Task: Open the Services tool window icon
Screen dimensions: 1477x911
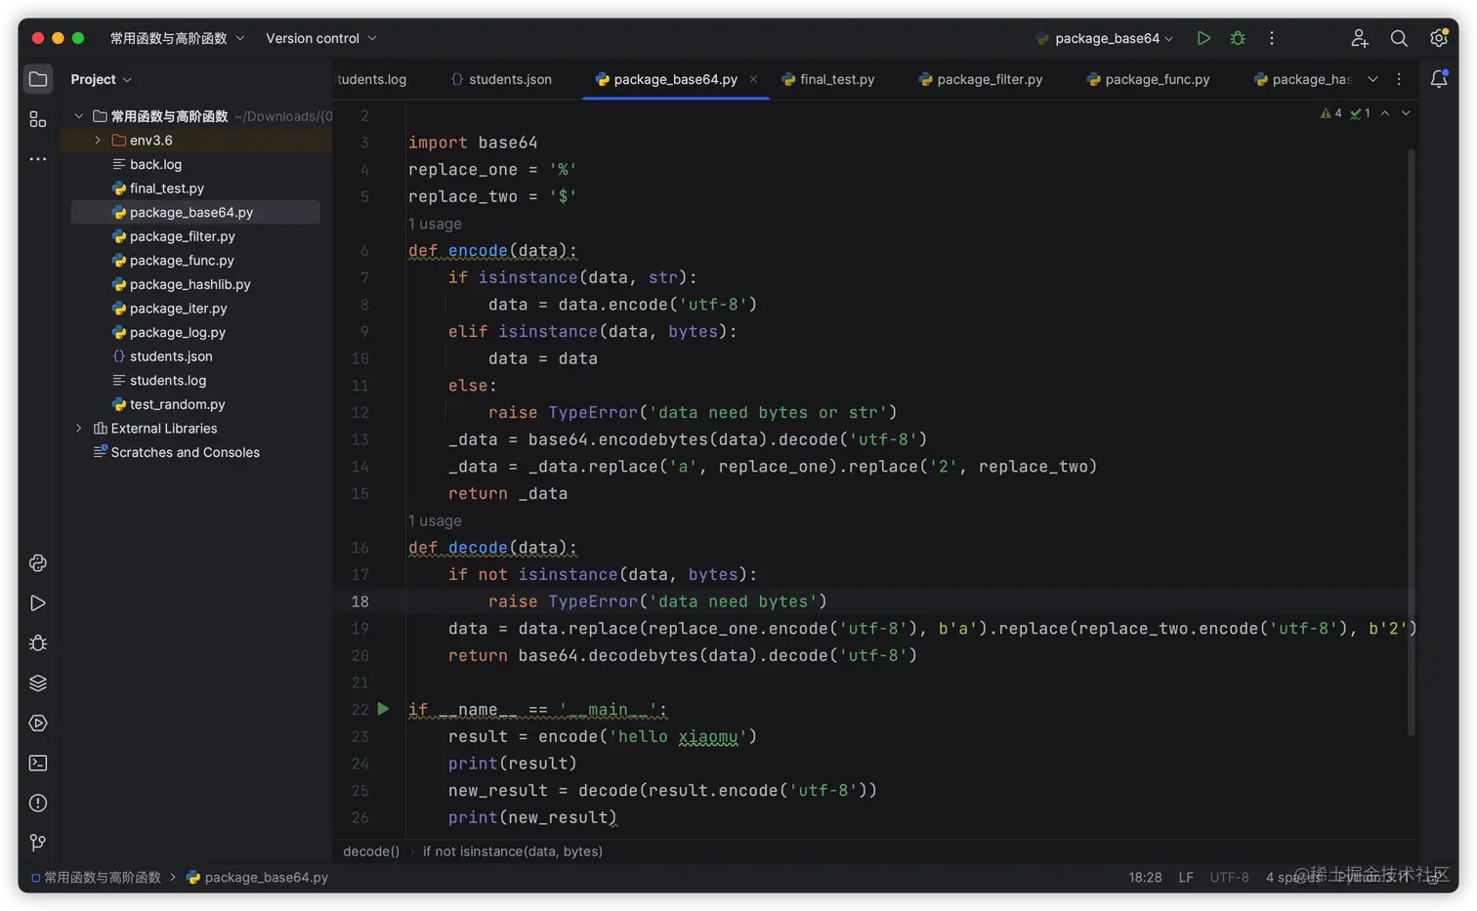Action: (x=38, y=724)
